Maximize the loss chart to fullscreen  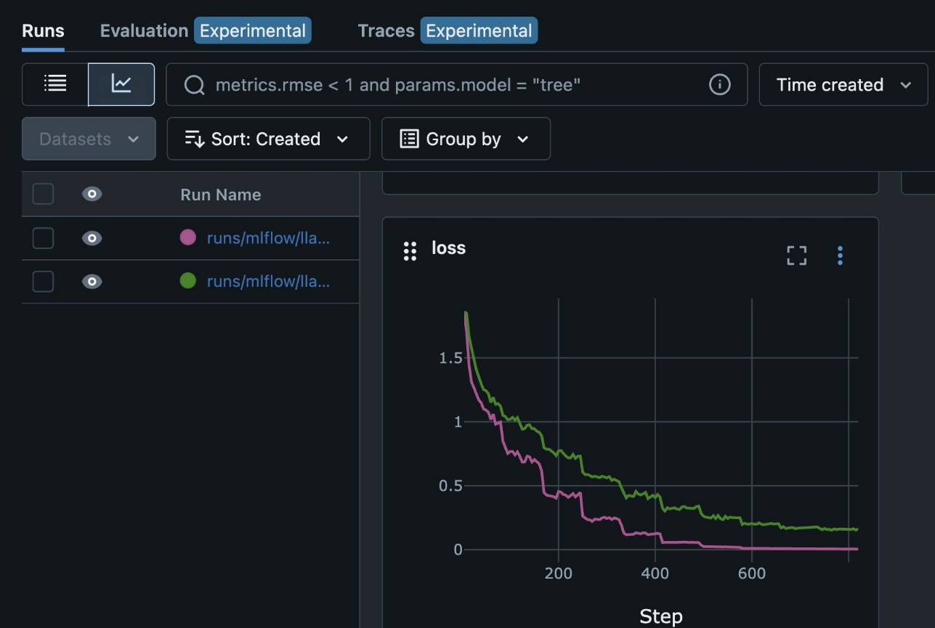pyautogui.click(x=797, y=255)
